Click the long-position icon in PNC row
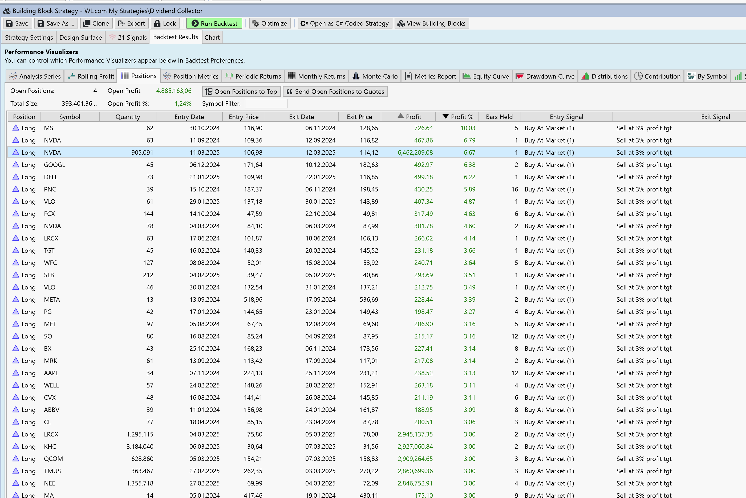This screenshot has width=746, height=498. point(15,189)
